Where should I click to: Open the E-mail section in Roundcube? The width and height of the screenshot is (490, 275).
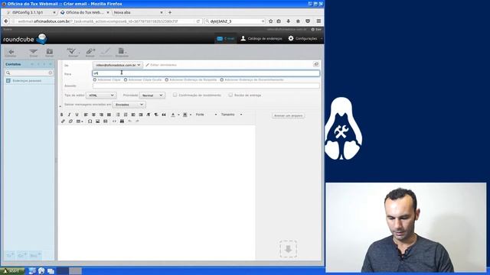pos(226,38)
